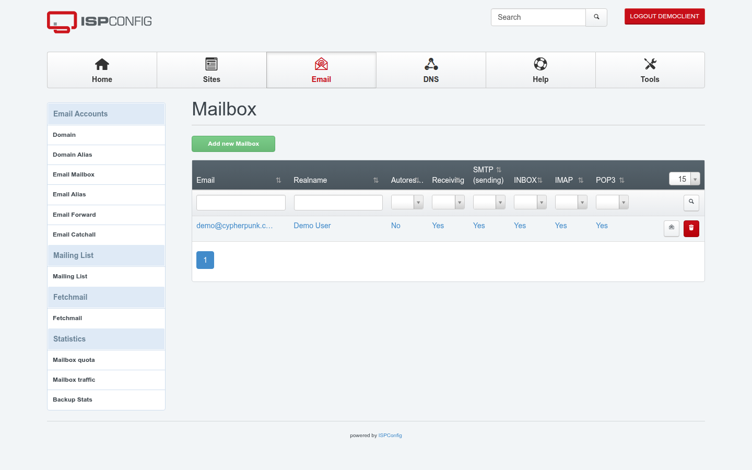Viewport: 752px width, 470px height.
Task: Delete the demo@cypherpunk mailbox with trash icon
Action: (x=691, y=228)
